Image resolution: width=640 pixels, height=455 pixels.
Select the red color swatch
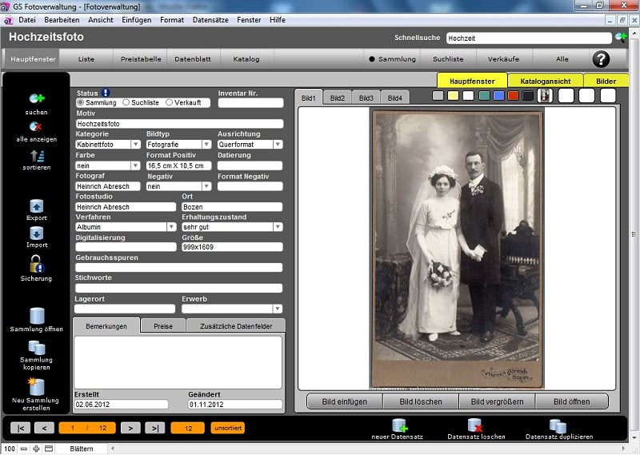click(x=513, y=96)
